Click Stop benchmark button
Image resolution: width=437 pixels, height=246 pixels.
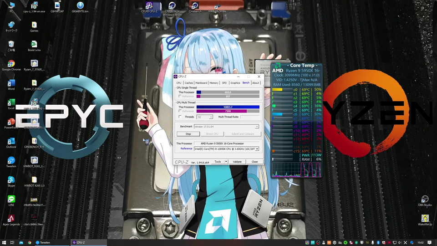pyautogui.click(x=188, y=134)
